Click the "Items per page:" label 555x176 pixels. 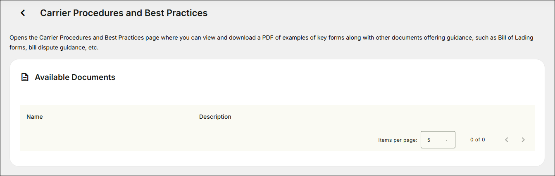coord(398,140)
